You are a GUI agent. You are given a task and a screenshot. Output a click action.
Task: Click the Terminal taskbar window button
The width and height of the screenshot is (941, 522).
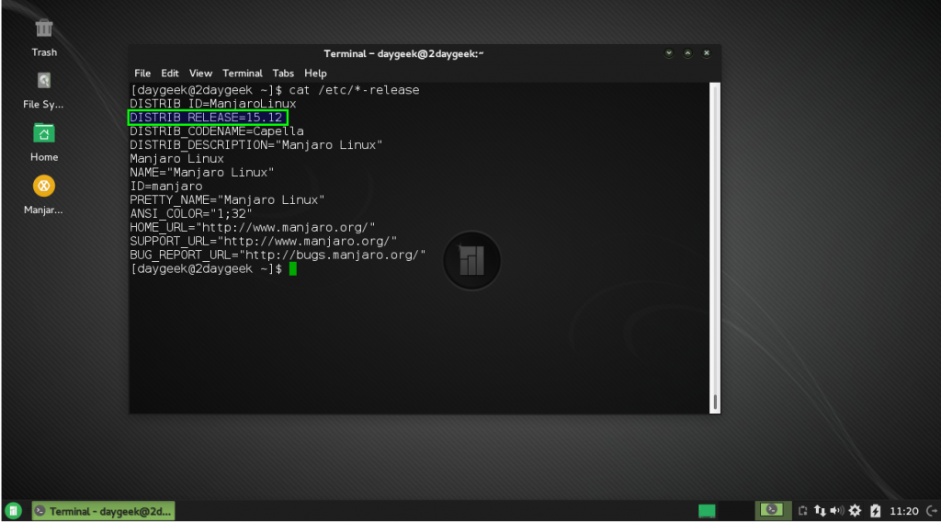tap(103, 511)
